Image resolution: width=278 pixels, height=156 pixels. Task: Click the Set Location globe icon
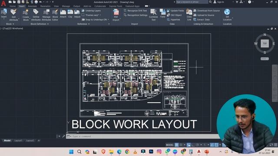click(227, 12)
